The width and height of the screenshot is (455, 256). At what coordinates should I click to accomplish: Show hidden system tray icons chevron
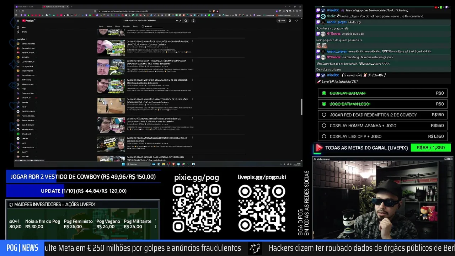[280, 164]
